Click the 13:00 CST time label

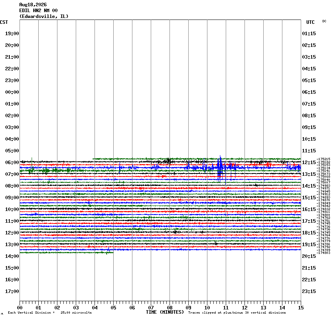click(12, 245)
